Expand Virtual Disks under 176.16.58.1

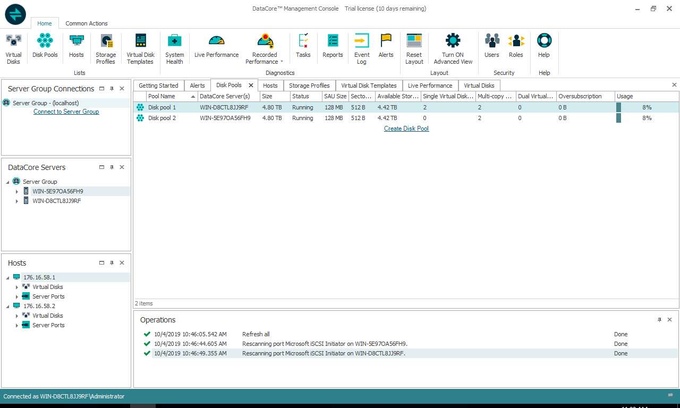tap(17, 287)
